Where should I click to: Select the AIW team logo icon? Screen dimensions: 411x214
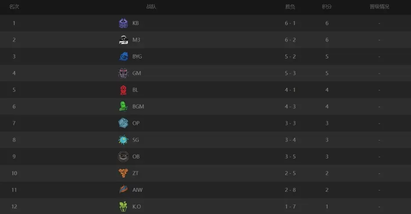[123, 190]
